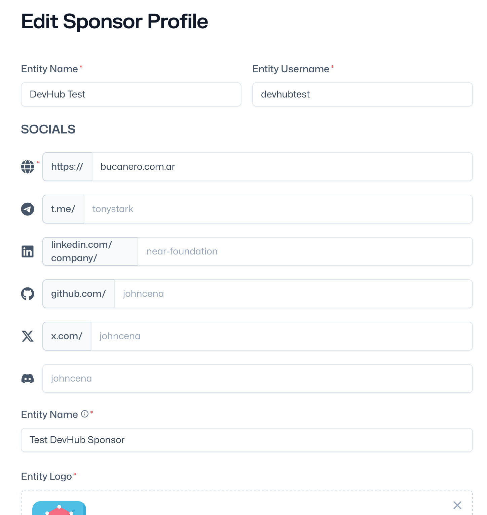
Task: Click the GitHub username input field
Action: pyautogui.click(x=294, y=294)
